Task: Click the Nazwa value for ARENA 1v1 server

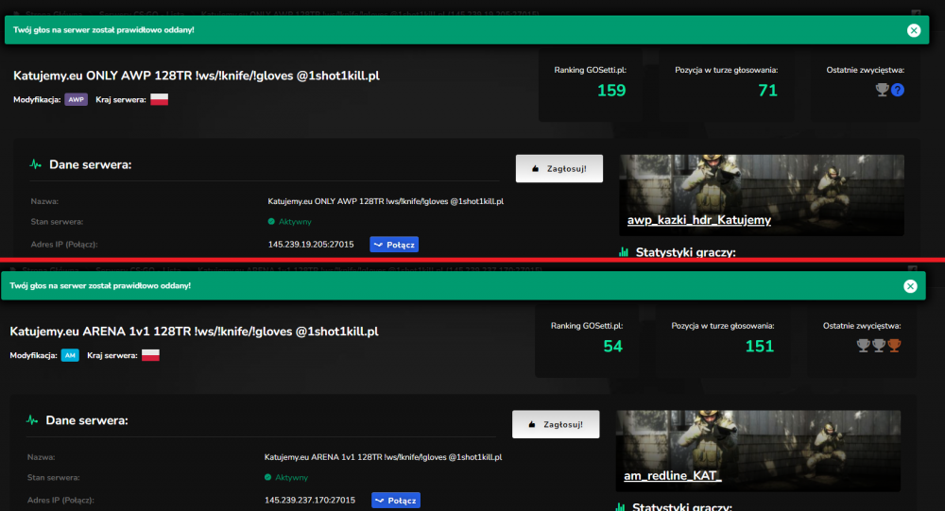Action: [x=384, y=457]
